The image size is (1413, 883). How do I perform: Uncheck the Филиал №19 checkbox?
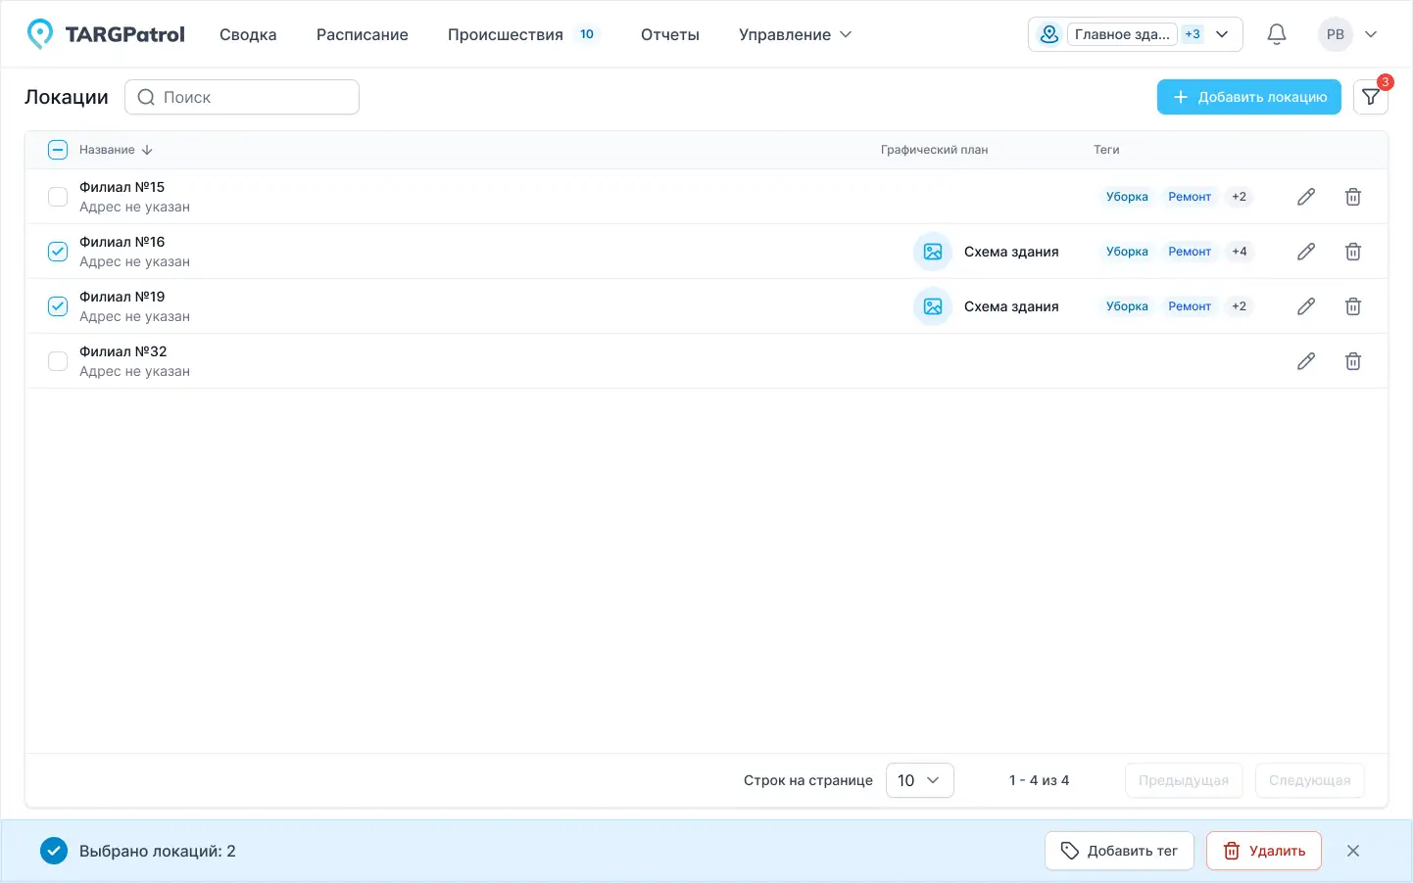pyautogui.click(x=58, y=306)
